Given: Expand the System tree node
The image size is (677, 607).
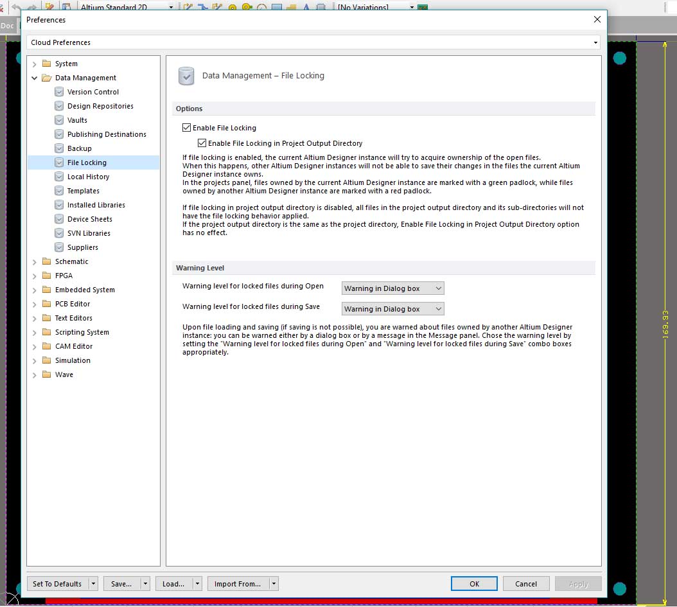Looking at the screenshot, I should click(x=35, y=64).
